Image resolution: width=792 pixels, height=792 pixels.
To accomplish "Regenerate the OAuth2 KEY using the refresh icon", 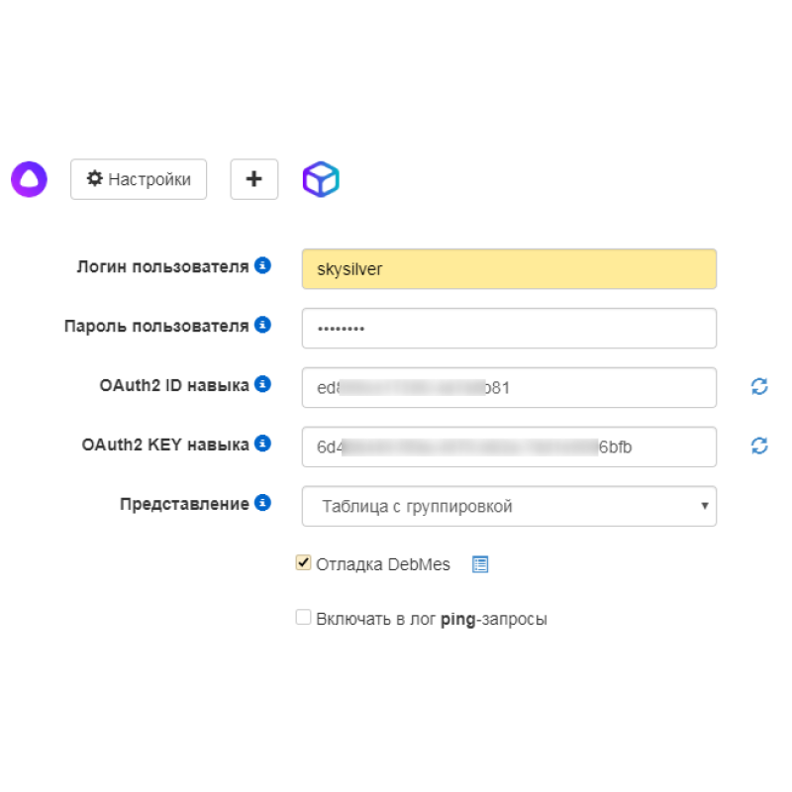I will 758,446.
